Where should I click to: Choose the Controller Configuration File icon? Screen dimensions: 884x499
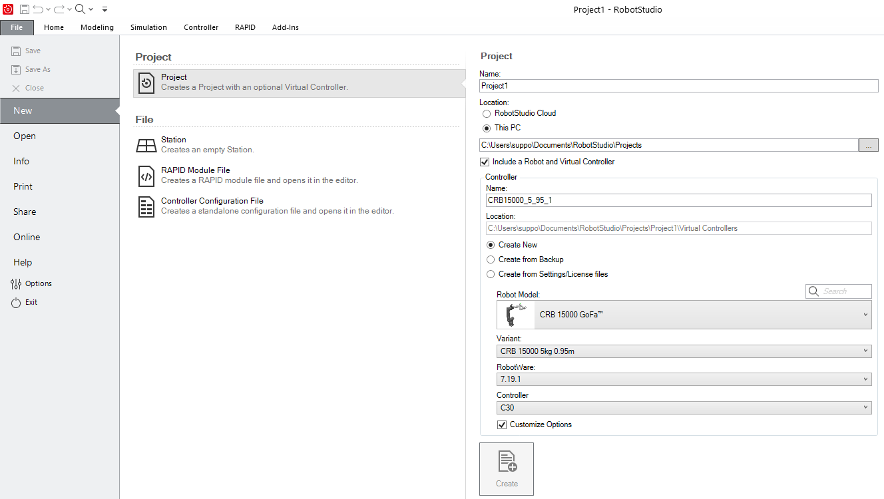pyautogui.click(x=146, y=206)
